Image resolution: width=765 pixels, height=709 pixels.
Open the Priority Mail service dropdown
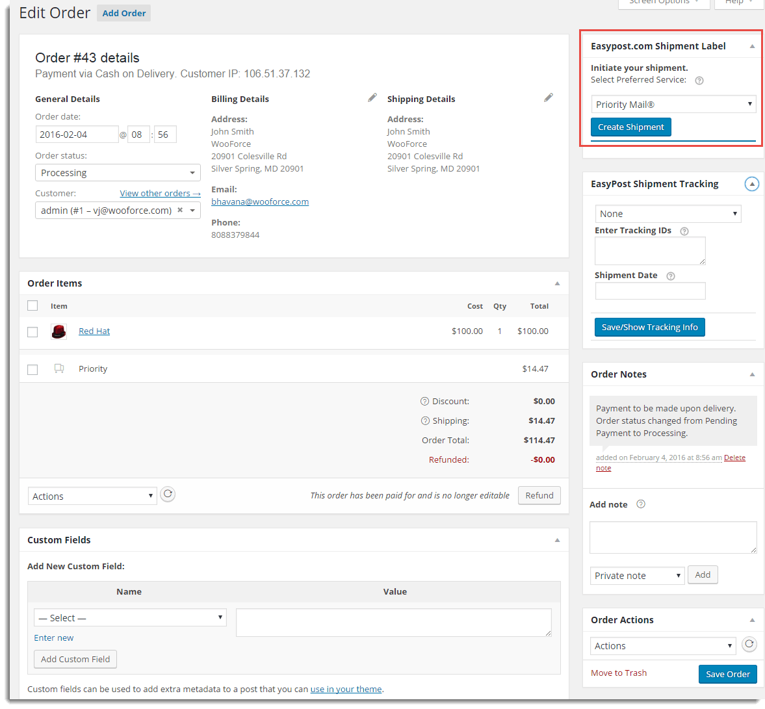tap(673, 104)
